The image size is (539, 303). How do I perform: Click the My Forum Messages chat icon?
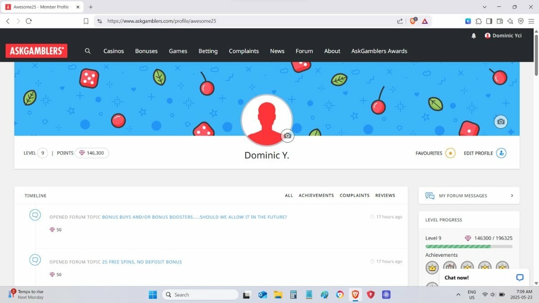coord(430,196)
